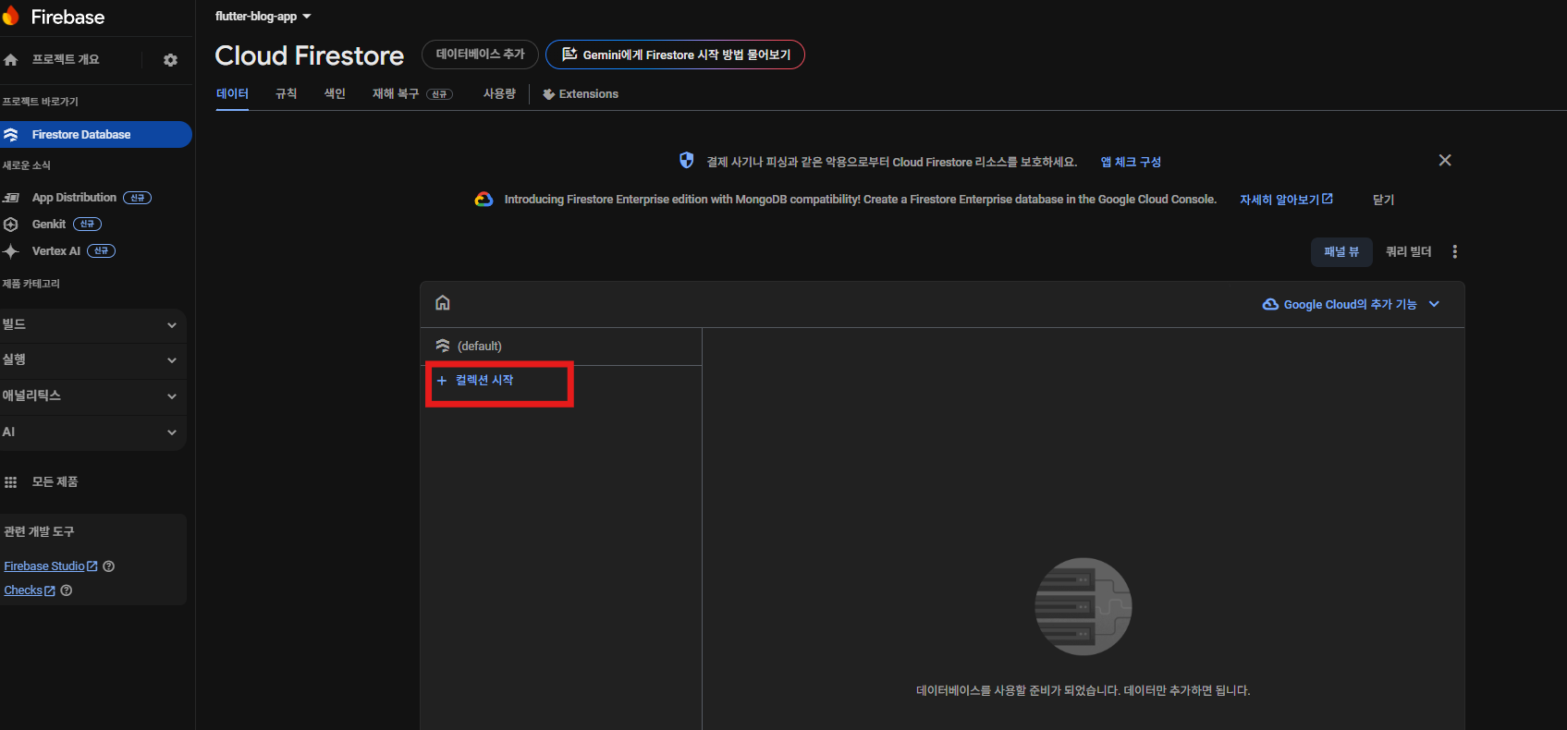Switch to the 사용량 tab

tap(499, 94)
